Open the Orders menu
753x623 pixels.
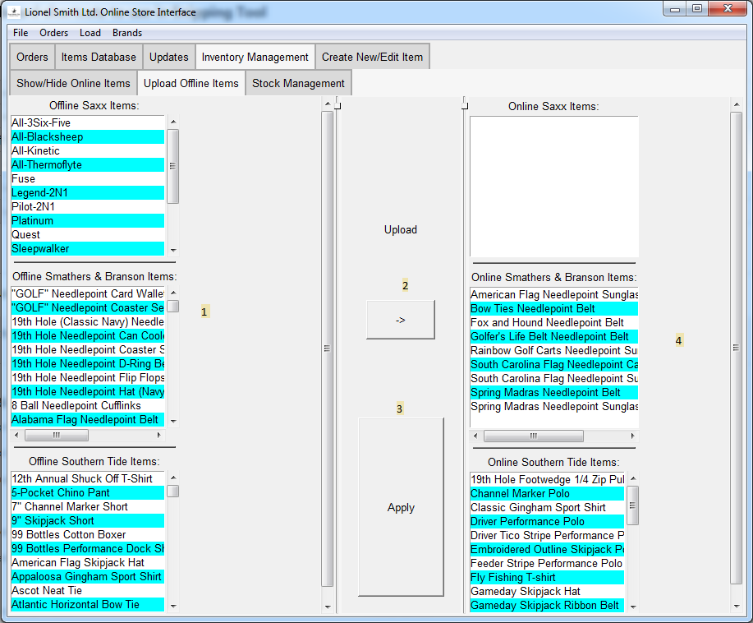pyautogui.click(x=54, y=33)
